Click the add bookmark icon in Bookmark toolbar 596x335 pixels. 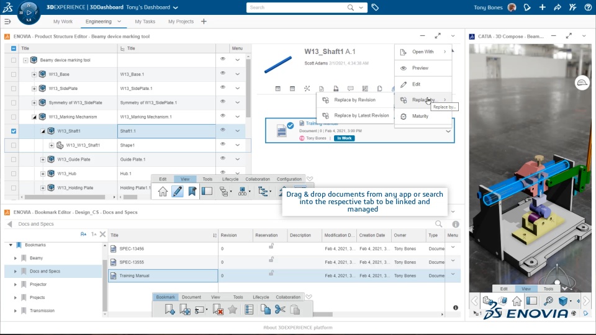pos(170,310)
